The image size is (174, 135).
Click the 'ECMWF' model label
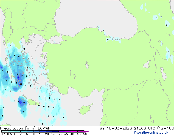point(44,128)
